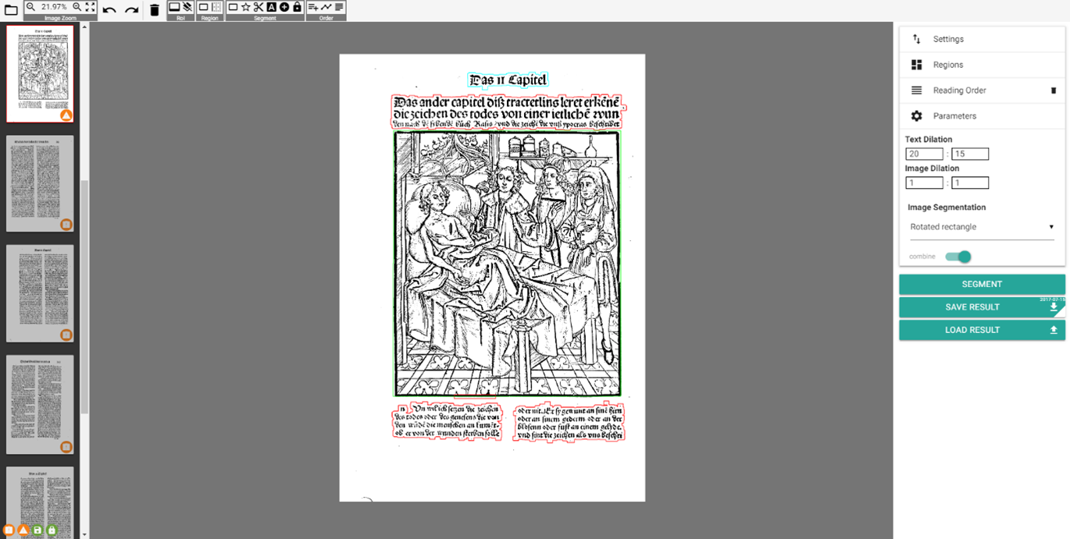The width and height of the screenshot is (1070, 539).
Task: Collapse the Parameters section
Action: coord(982,116)
